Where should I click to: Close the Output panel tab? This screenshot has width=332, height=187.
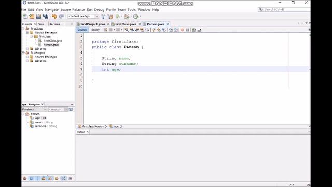point(88,132)
